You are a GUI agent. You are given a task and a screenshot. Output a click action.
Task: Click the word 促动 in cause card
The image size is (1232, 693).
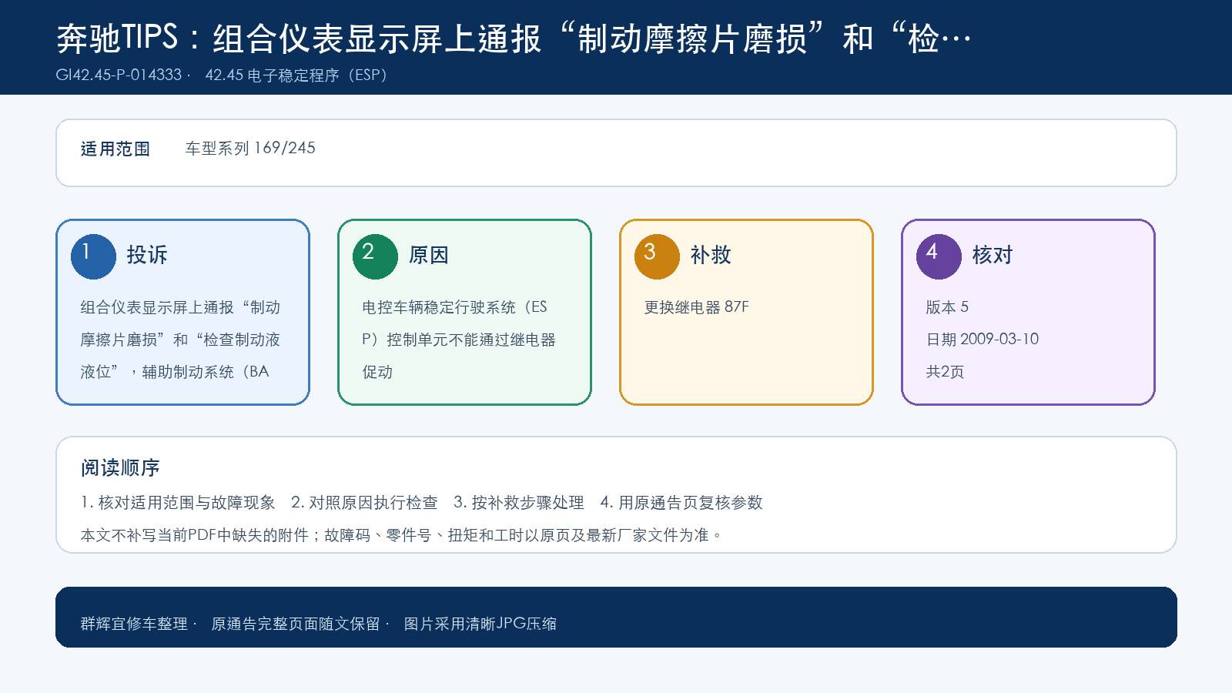tap(377, 372)
